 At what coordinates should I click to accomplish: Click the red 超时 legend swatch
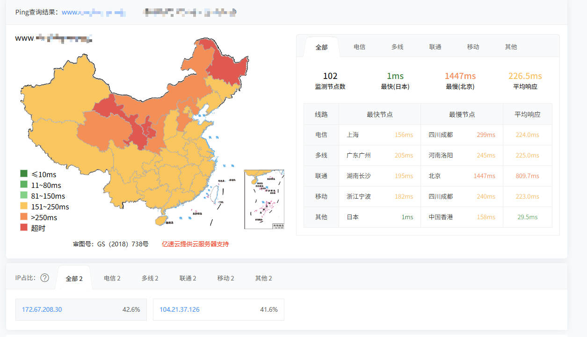(x=23, y=228)
